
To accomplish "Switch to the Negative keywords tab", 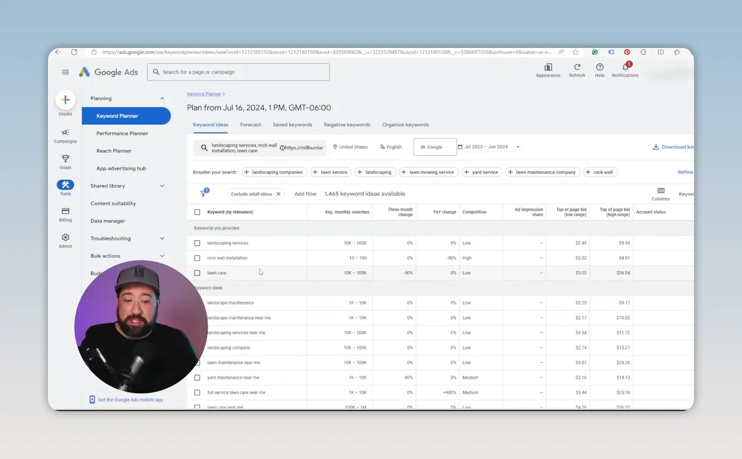I will [x=347, y=125].
